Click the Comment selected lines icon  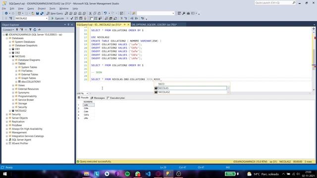121,18
